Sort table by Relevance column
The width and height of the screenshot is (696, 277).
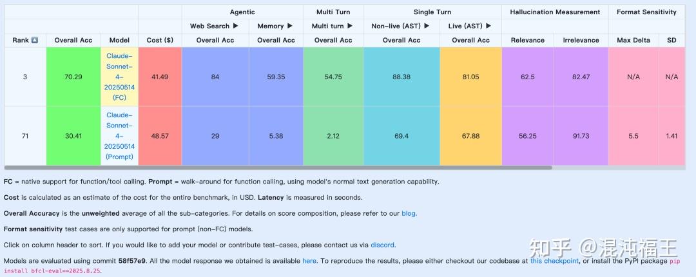(x=527, y=40)
